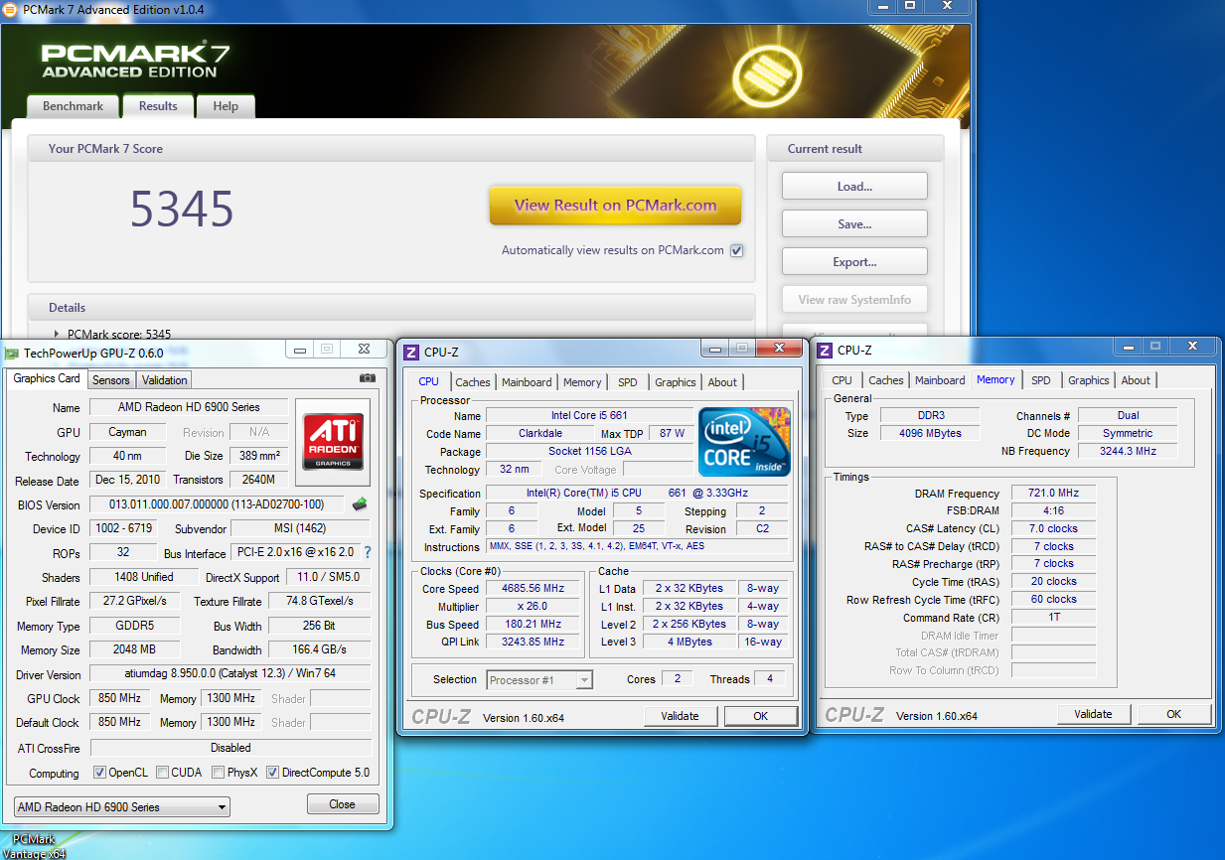Click OK in CPU-Z CPU window
This screenshot has width=1225, height=860.
tap(760, 716)
